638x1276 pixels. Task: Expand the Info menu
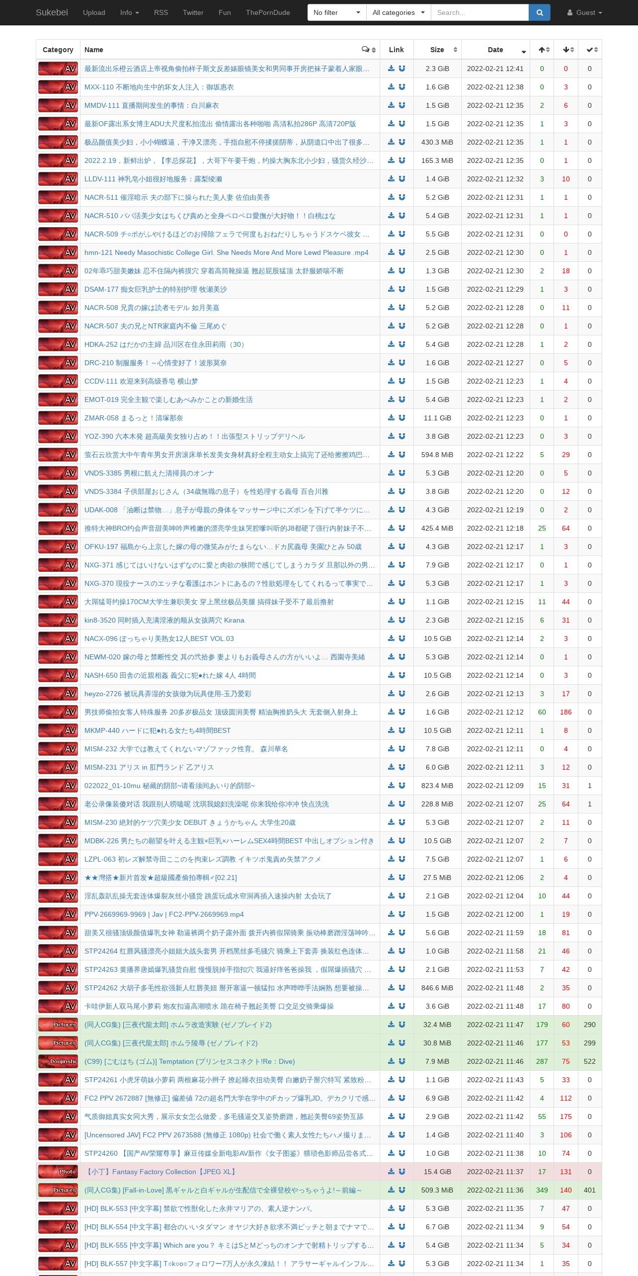click(129, 12)
